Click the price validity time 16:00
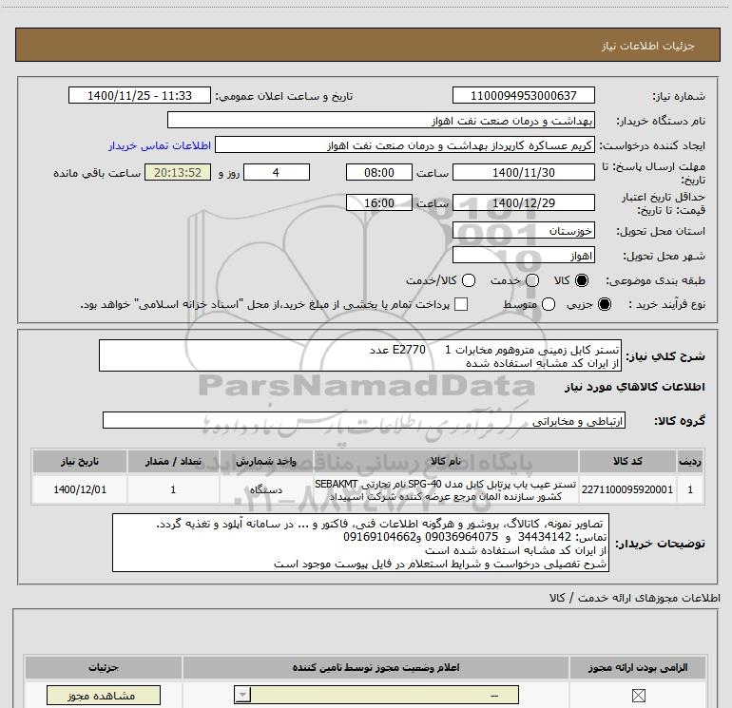732x708 pixels. [379, 202]
